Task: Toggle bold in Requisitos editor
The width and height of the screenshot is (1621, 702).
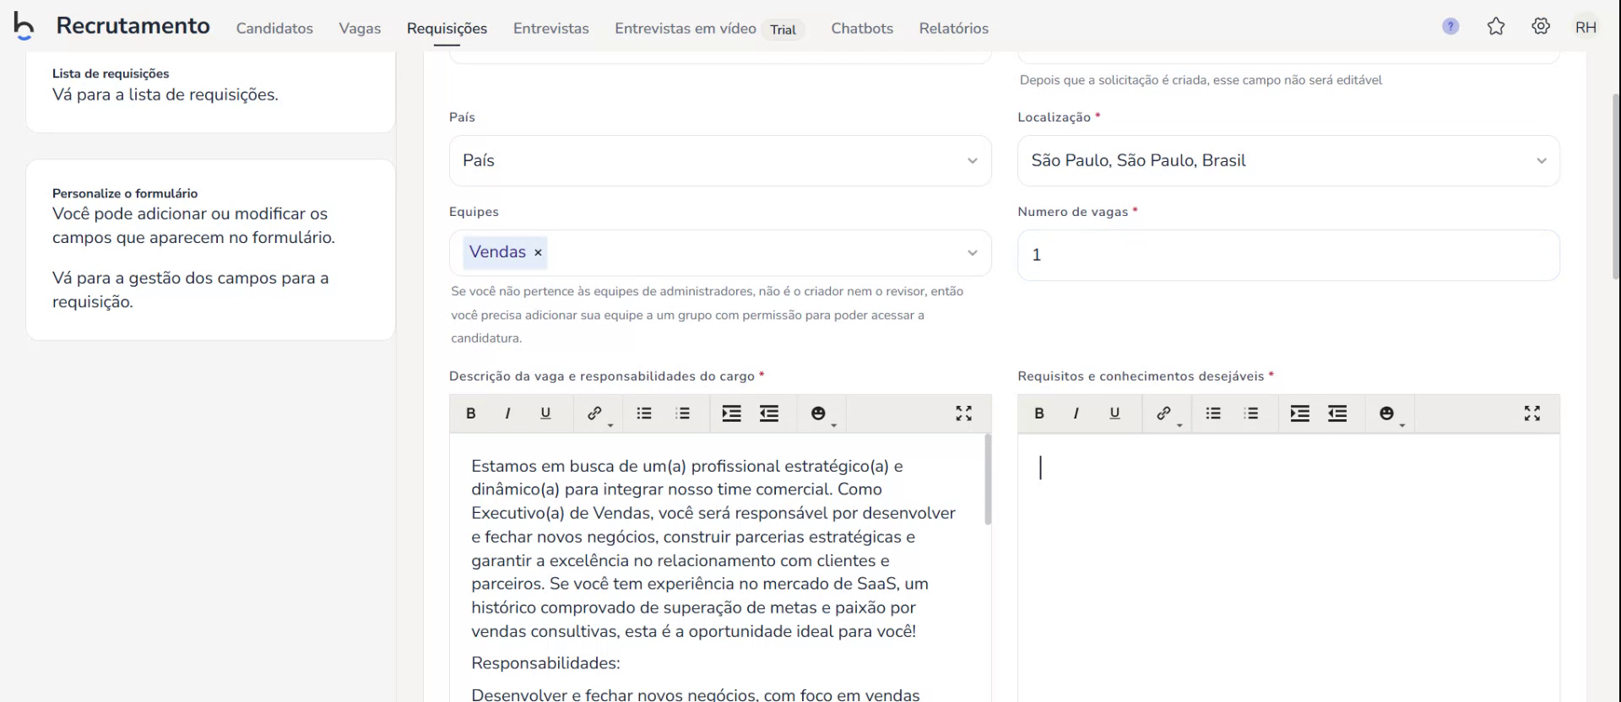Action: (x=1039, y=413)
